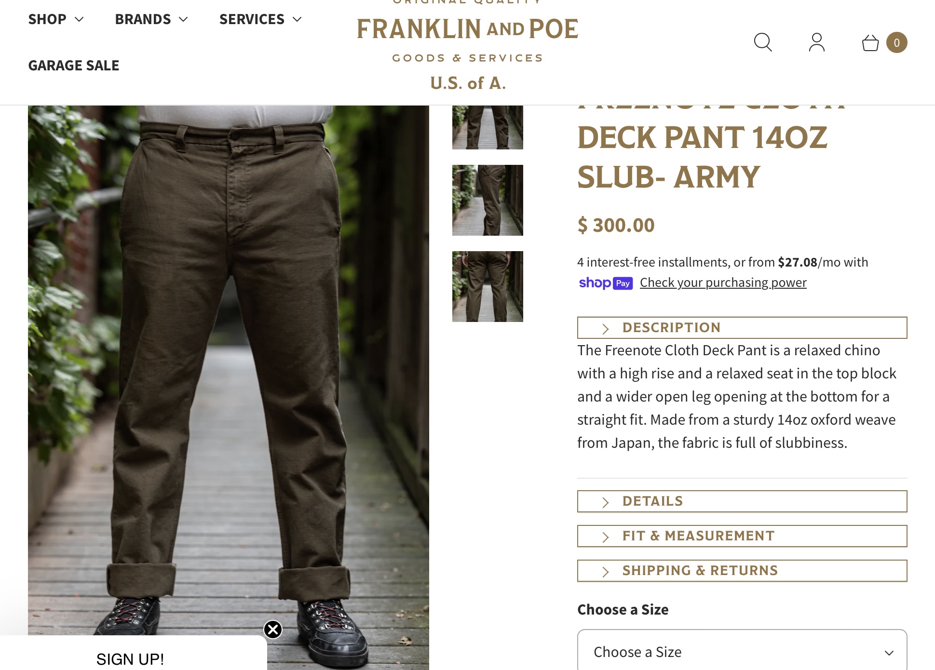Go to Garage Sale page

74,66
